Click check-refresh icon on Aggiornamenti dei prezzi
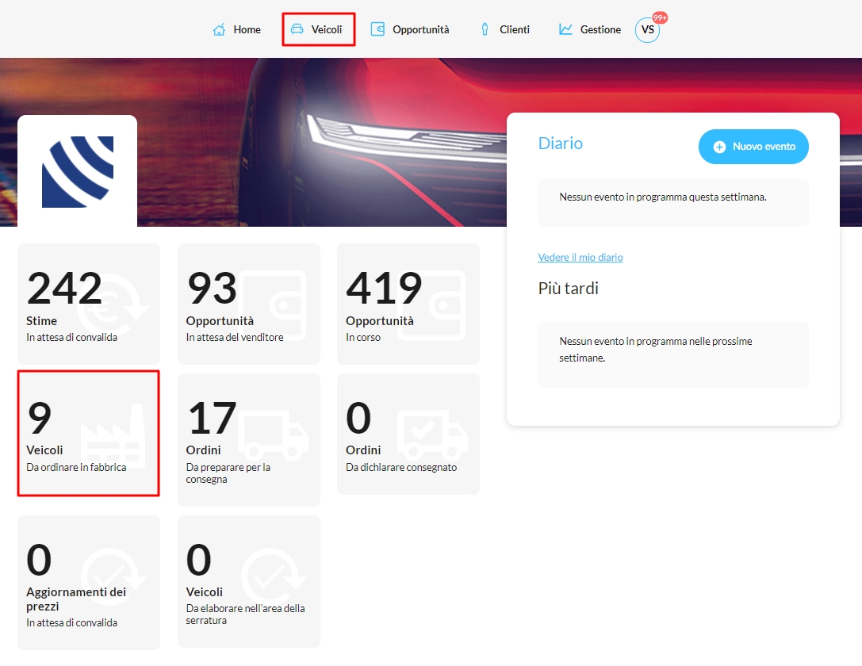 point(113,576)
